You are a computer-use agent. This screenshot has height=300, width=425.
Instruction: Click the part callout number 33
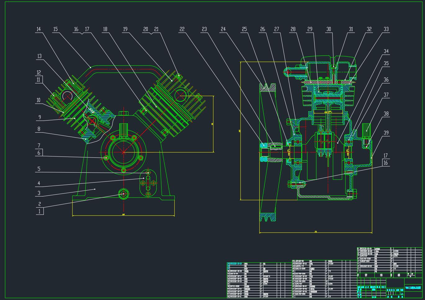pos(386,29)
